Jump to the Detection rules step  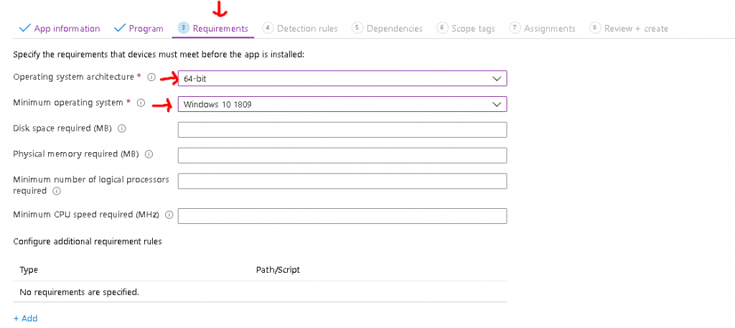pyautogui.click(x=300, y=29)
